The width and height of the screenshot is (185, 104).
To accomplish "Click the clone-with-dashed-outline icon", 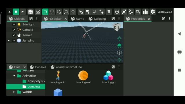I will click(x=95, y=12).
